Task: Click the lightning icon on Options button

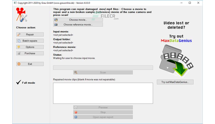Action: click(x=19, y=47)
